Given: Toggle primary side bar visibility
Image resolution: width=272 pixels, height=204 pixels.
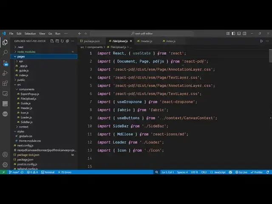Looking at the screenshot, I should (233, 34).
